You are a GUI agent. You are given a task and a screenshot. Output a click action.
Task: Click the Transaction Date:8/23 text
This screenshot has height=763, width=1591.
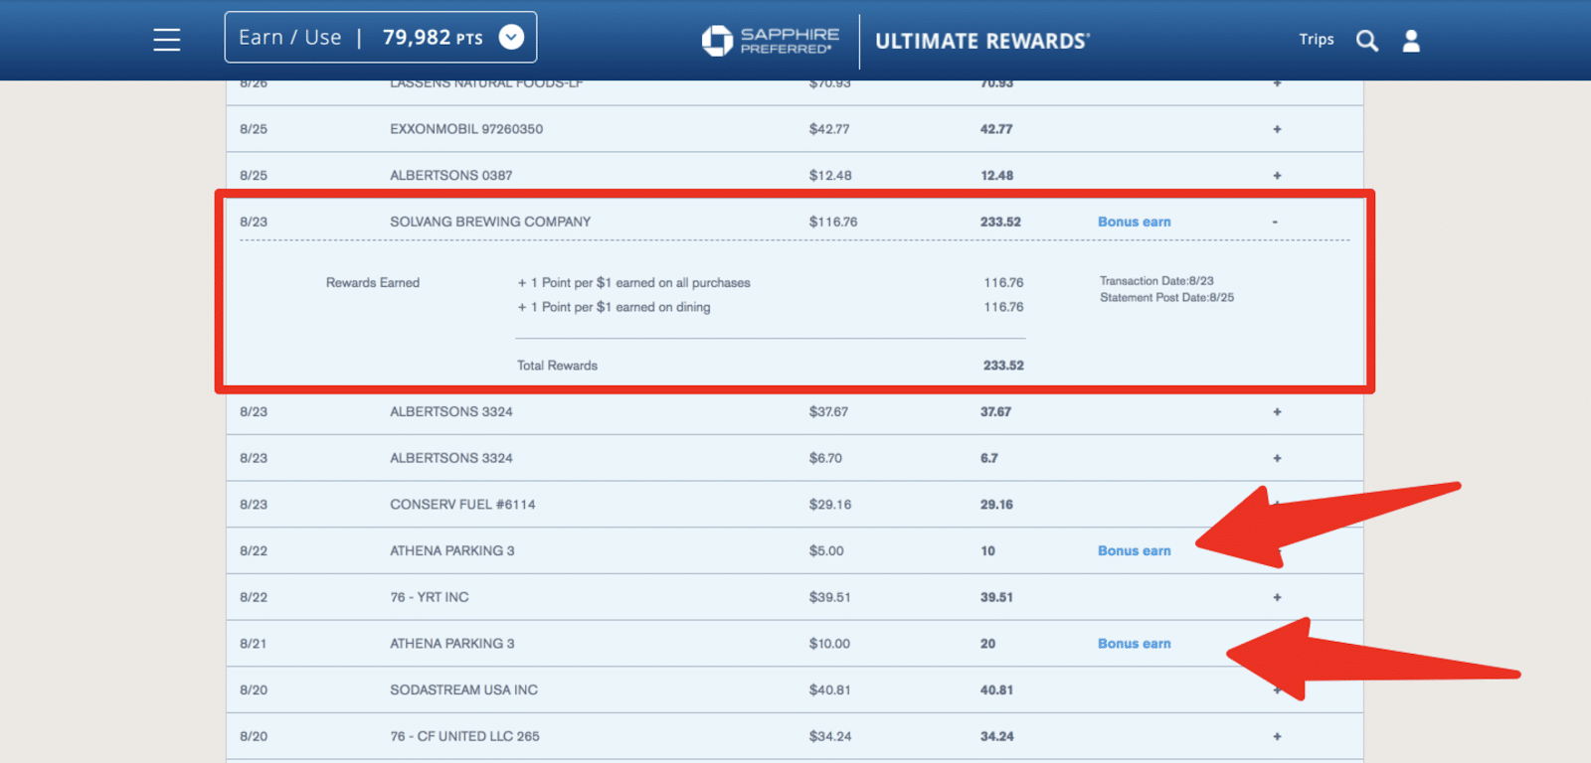(x=1156, y=281)
